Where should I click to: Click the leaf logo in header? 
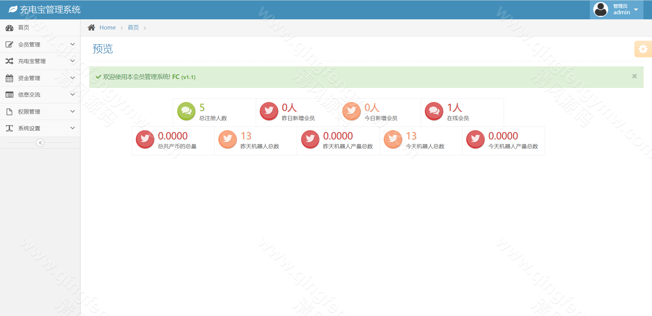pyautogui.click(x=13, y=9)
